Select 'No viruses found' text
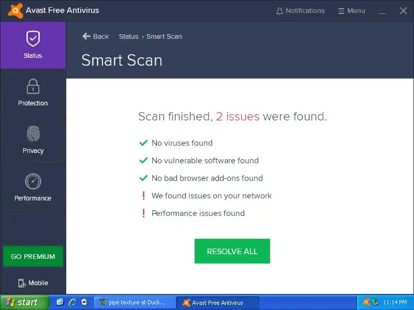The image size is (414, 310). click(182, 143)
